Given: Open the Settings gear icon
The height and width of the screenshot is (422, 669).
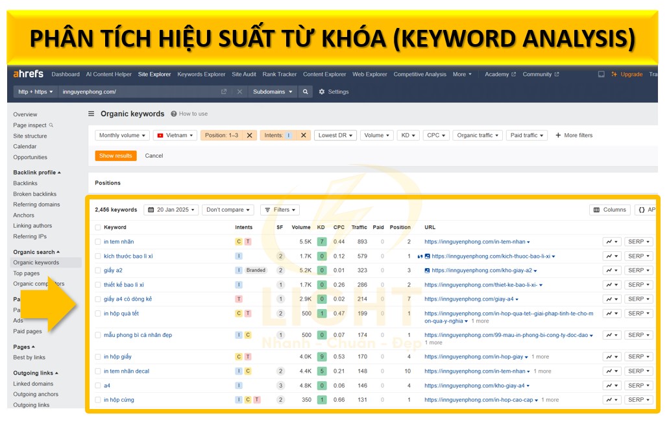Looking at the screenshot, I should [x=322, y=92].
